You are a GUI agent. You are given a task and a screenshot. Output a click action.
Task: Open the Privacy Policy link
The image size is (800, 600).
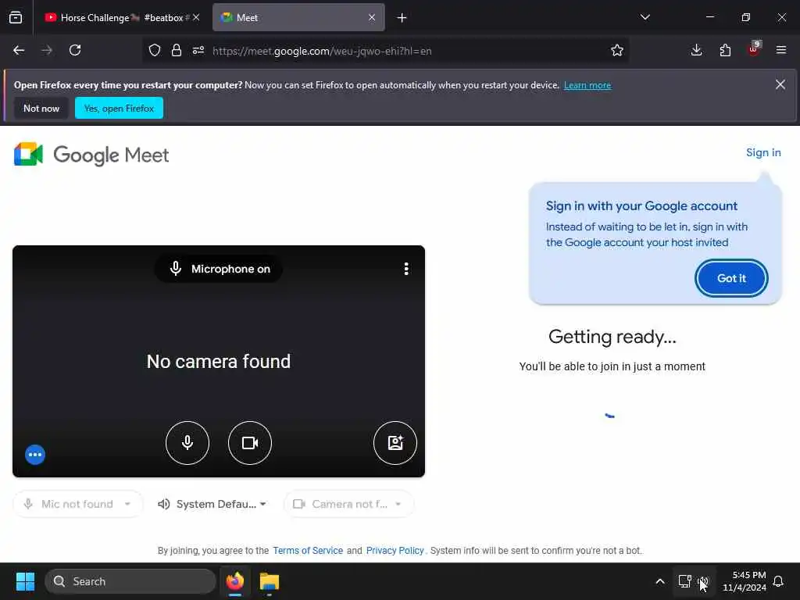(395, 551)
